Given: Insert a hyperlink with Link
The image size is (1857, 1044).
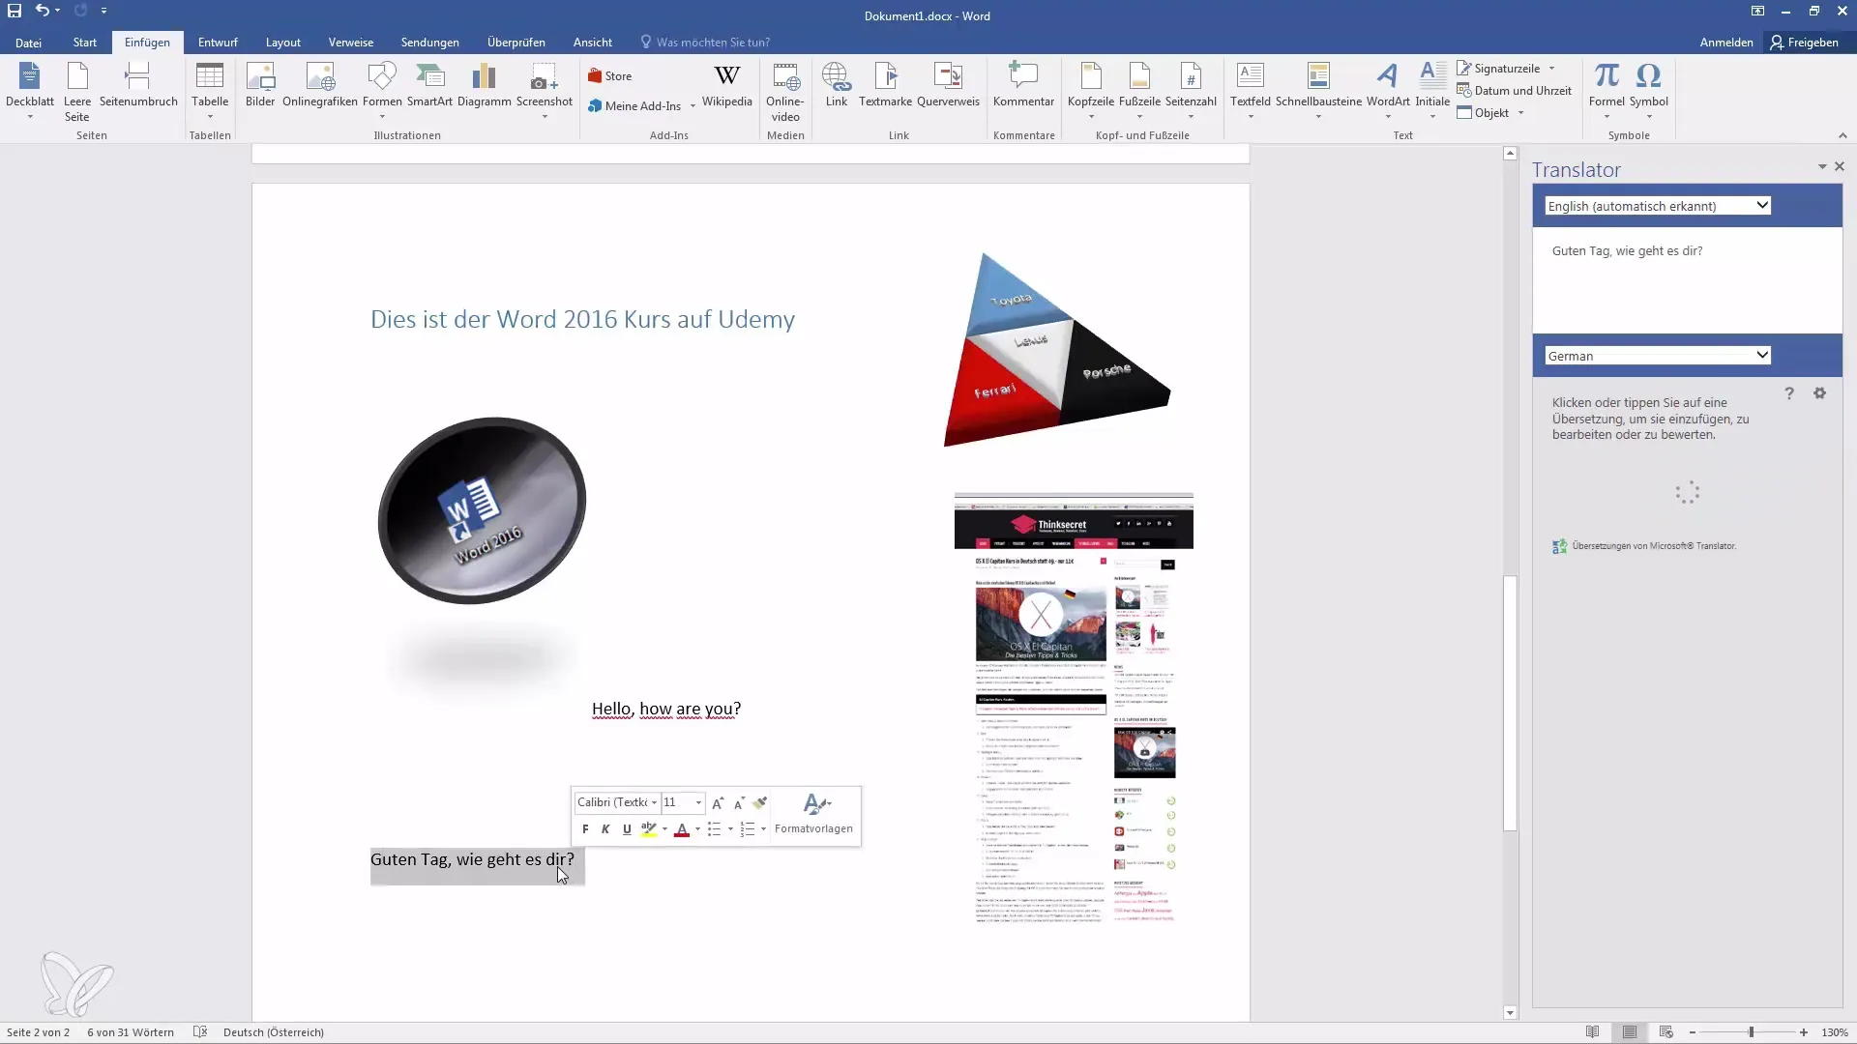Looking at the screenshot, I should [x=837, y=85].
